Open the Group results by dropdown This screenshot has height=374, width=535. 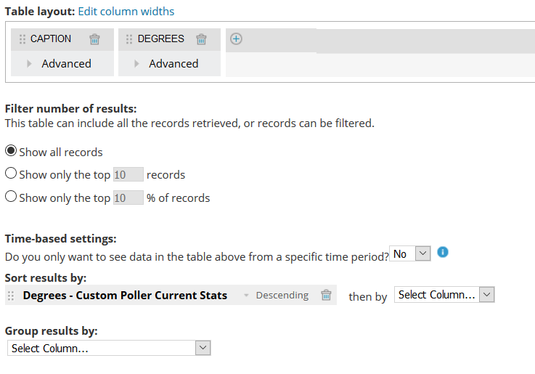[x=109, y=348]
